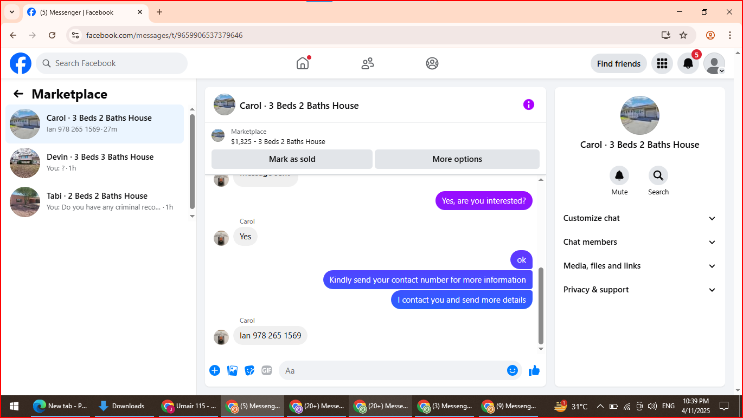Click Carol's listing thumbnail in right panel
Image resolution: width=743 pixels, height=418 pixels.
point(640,115)
